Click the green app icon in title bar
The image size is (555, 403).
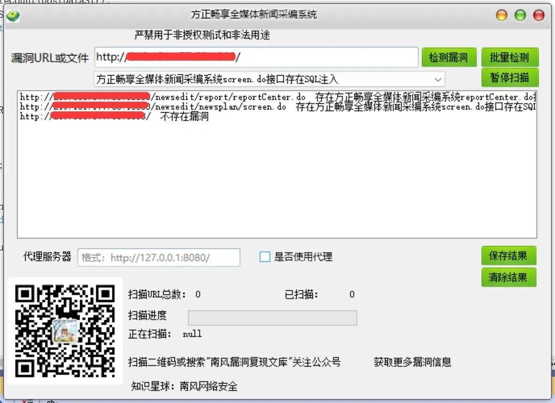[13, 16]
